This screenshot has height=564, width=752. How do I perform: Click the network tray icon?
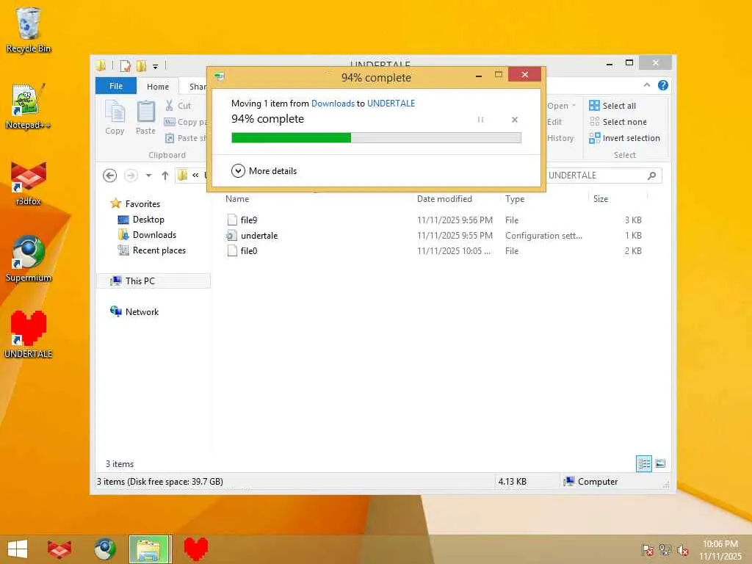click(665, 549)
